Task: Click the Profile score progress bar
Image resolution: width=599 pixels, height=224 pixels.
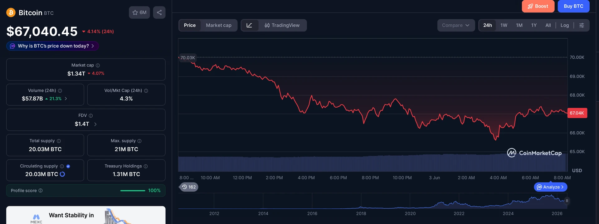Action: pyautogui.click(x=133, y=191)
